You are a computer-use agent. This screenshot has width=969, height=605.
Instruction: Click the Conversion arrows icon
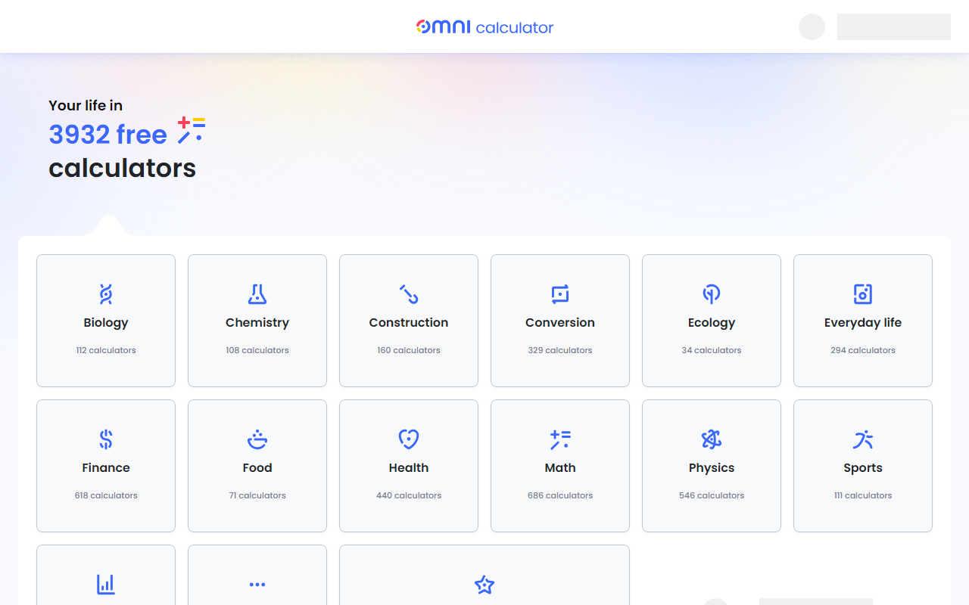(560, 293)
